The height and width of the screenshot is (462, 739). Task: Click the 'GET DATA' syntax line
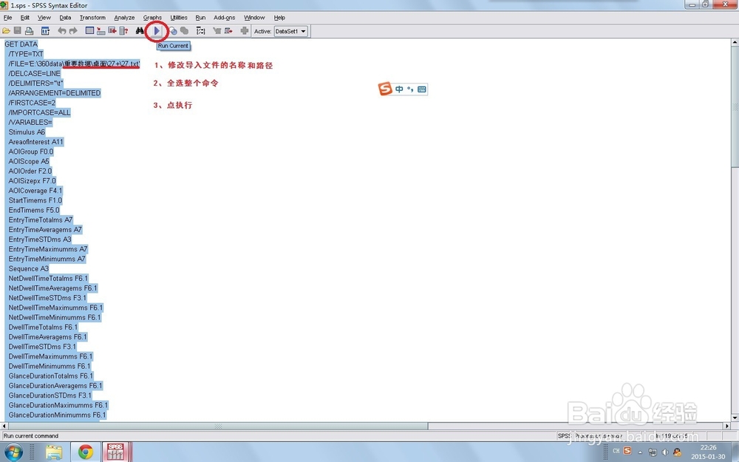(21, 44)
